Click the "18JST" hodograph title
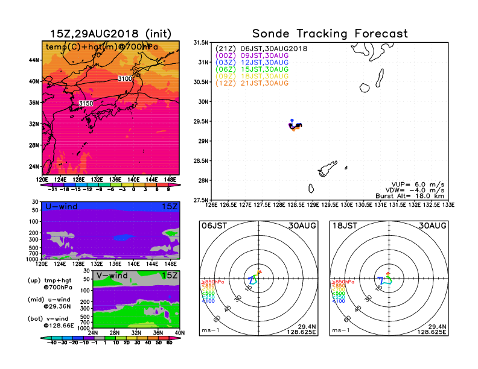 tap(345, 225)
